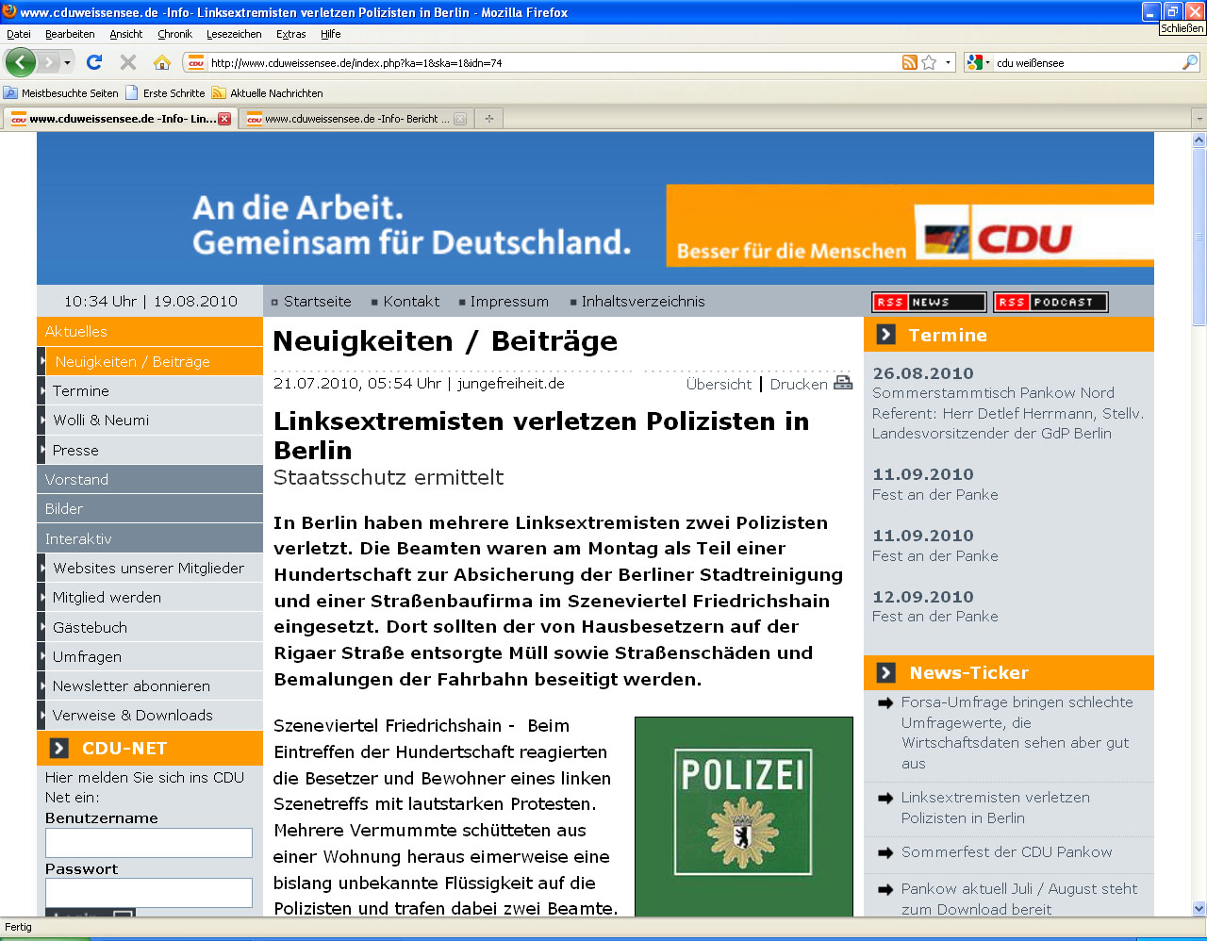Click the browser Back arrow button
The height and width of the screenshot is (941, 1207).
pos(20,63)
